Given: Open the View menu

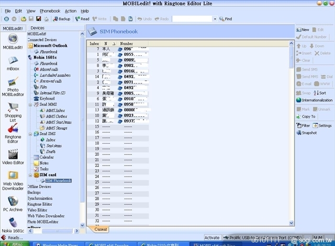Looking at the screenshot, I should [31, 11].
